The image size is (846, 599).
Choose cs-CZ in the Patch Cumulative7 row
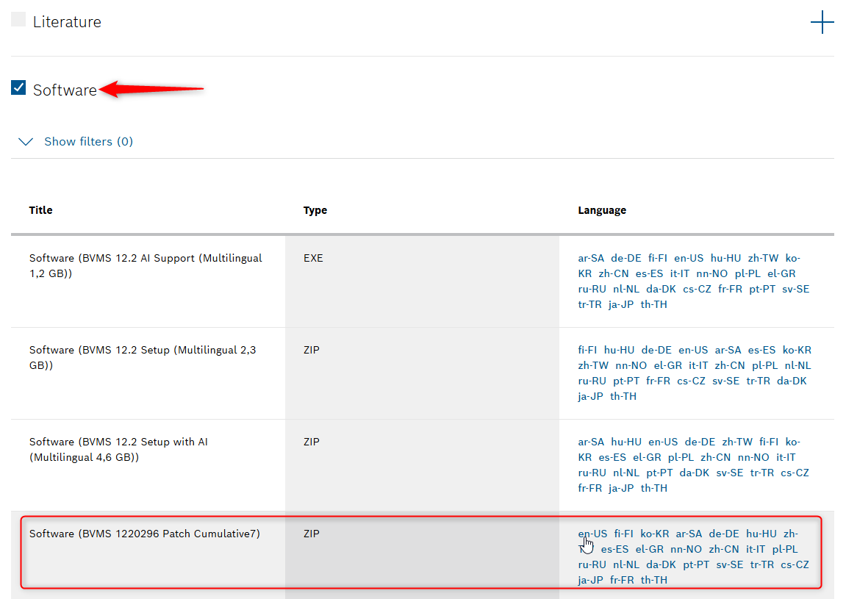pos(795,564)
